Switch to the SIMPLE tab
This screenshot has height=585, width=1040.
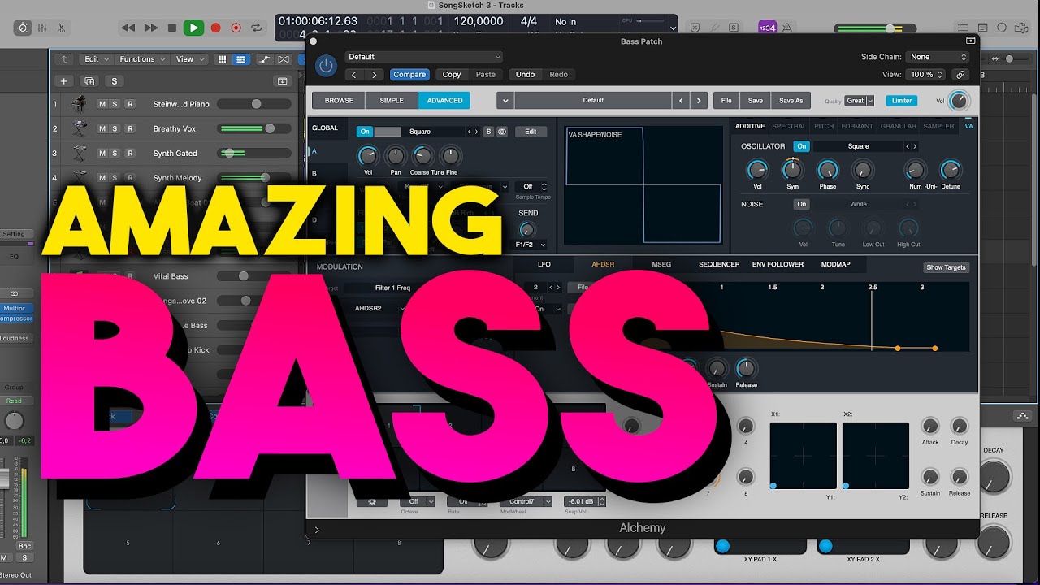tap(392, 101)
